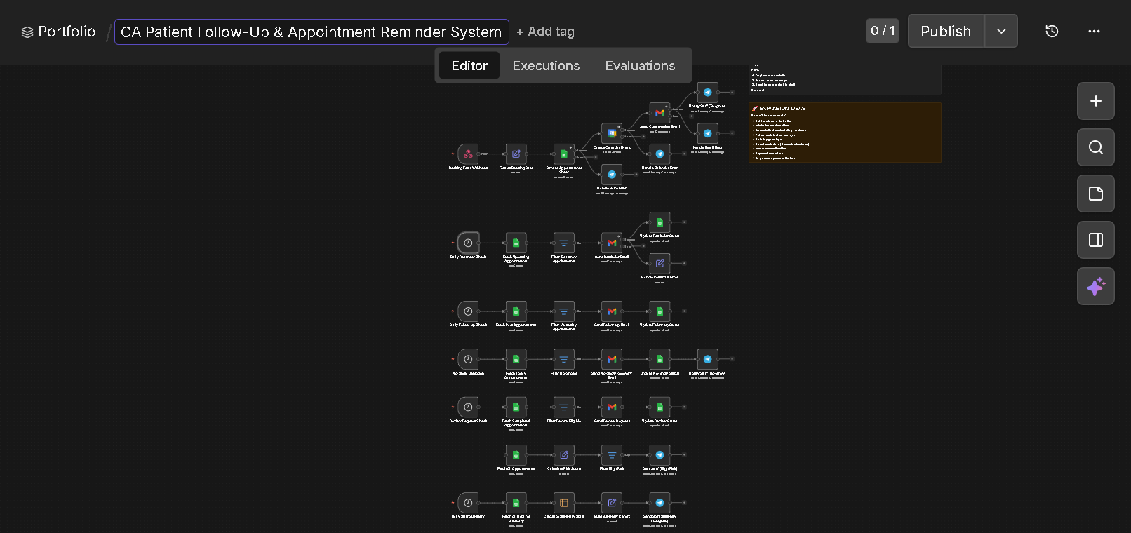Select the Booking Form Webhook node
This screenshot has width=1131, height=533.
(x=468, y=154)
